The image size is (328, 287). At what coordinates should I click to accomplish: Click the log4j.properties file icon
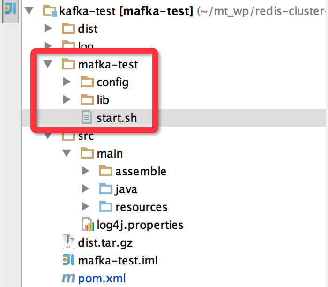[x=88, y=224]
